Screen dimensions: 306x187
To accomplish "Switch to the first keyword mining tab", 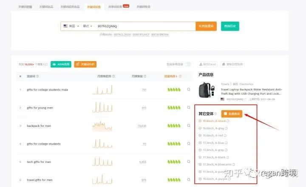I will point(25,7).
